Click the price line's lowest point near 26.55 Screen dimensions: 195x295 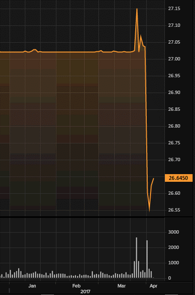[x=149, y=211]
